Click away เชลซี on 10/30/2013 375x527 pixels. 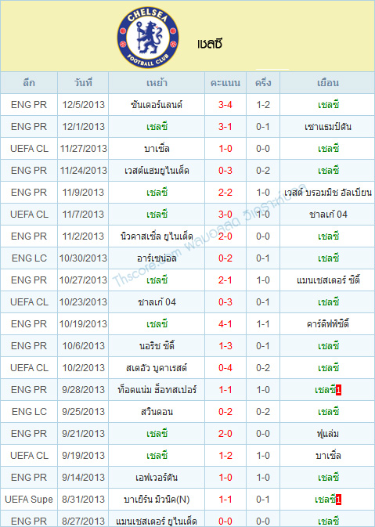pos(328,258)
